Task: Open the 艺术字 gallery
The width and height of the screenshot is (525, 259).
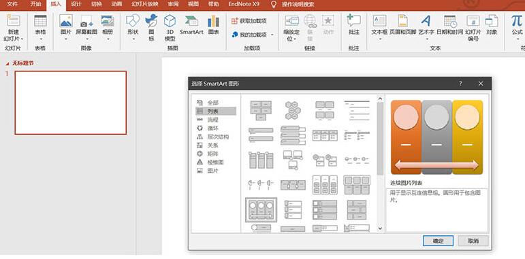Action: (426, 20)
